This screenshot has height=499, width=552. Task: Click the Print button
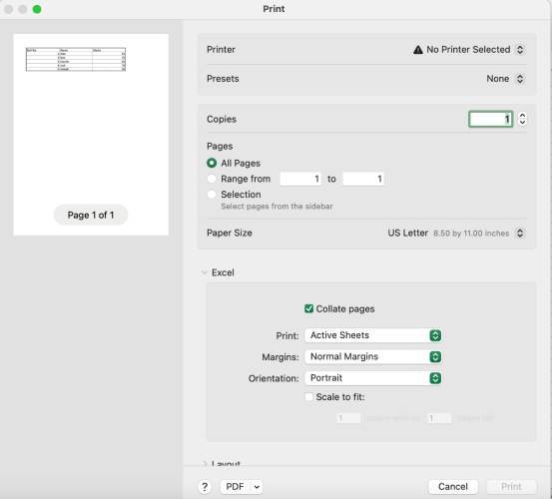[511, 487]
